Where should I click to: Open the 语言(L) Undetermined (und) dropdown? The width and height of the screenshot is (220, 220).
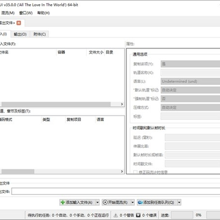tap(190, 81)
